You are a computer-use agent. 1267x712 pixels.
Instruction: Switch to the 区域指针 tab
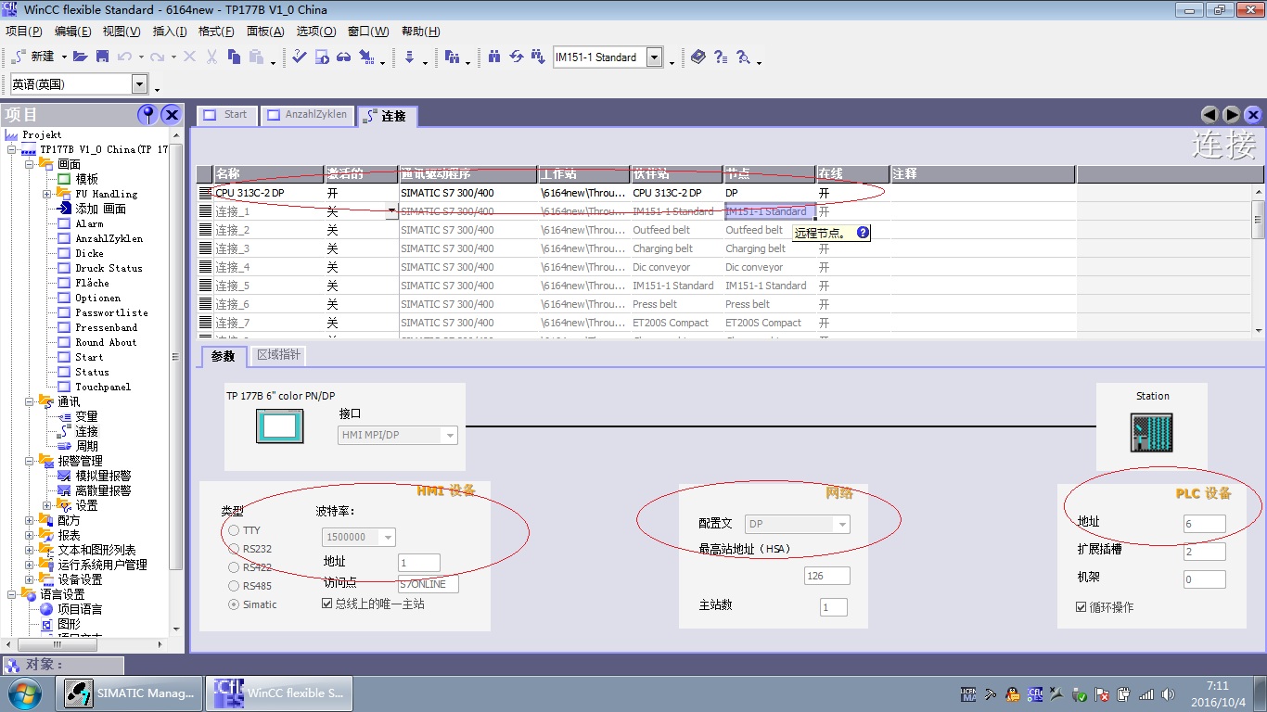pos(277,355)
